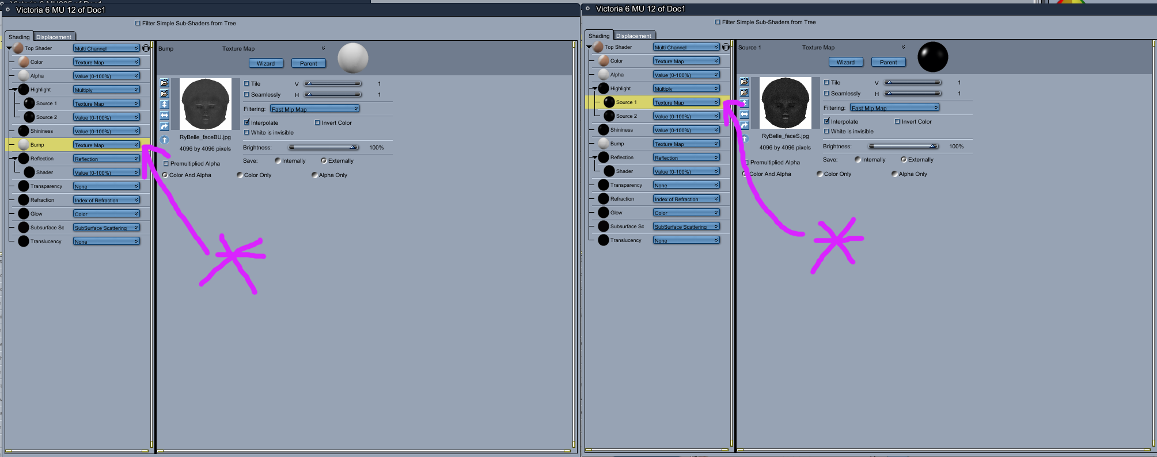Check White is invisible in the right window
The width and height of the screenshot is (1157, 457).
click(827, 132)
